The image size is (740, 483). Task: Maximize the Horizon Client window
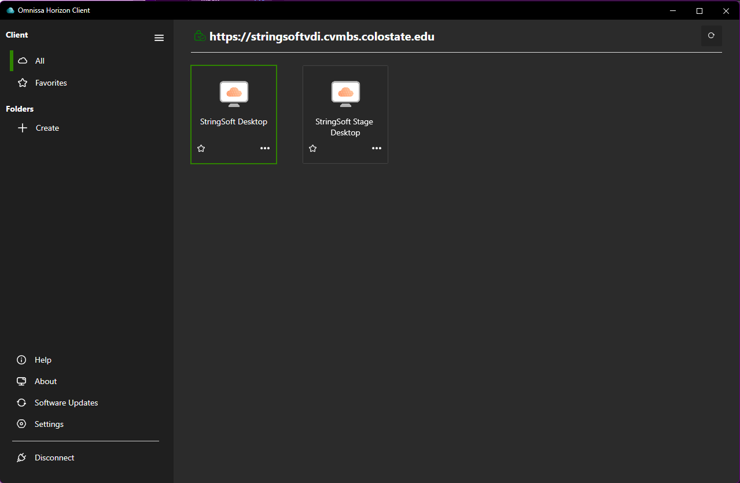click(699, 10)
